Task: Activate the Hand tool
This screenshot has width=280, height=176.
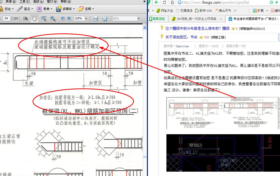Action: [x=34, y=18]
